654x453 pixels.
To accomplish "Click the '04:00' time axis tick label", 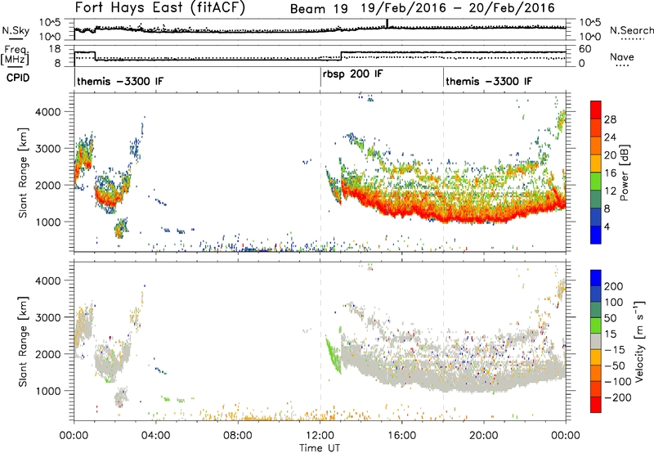I will pyautogui.click(x=156, y=436).
